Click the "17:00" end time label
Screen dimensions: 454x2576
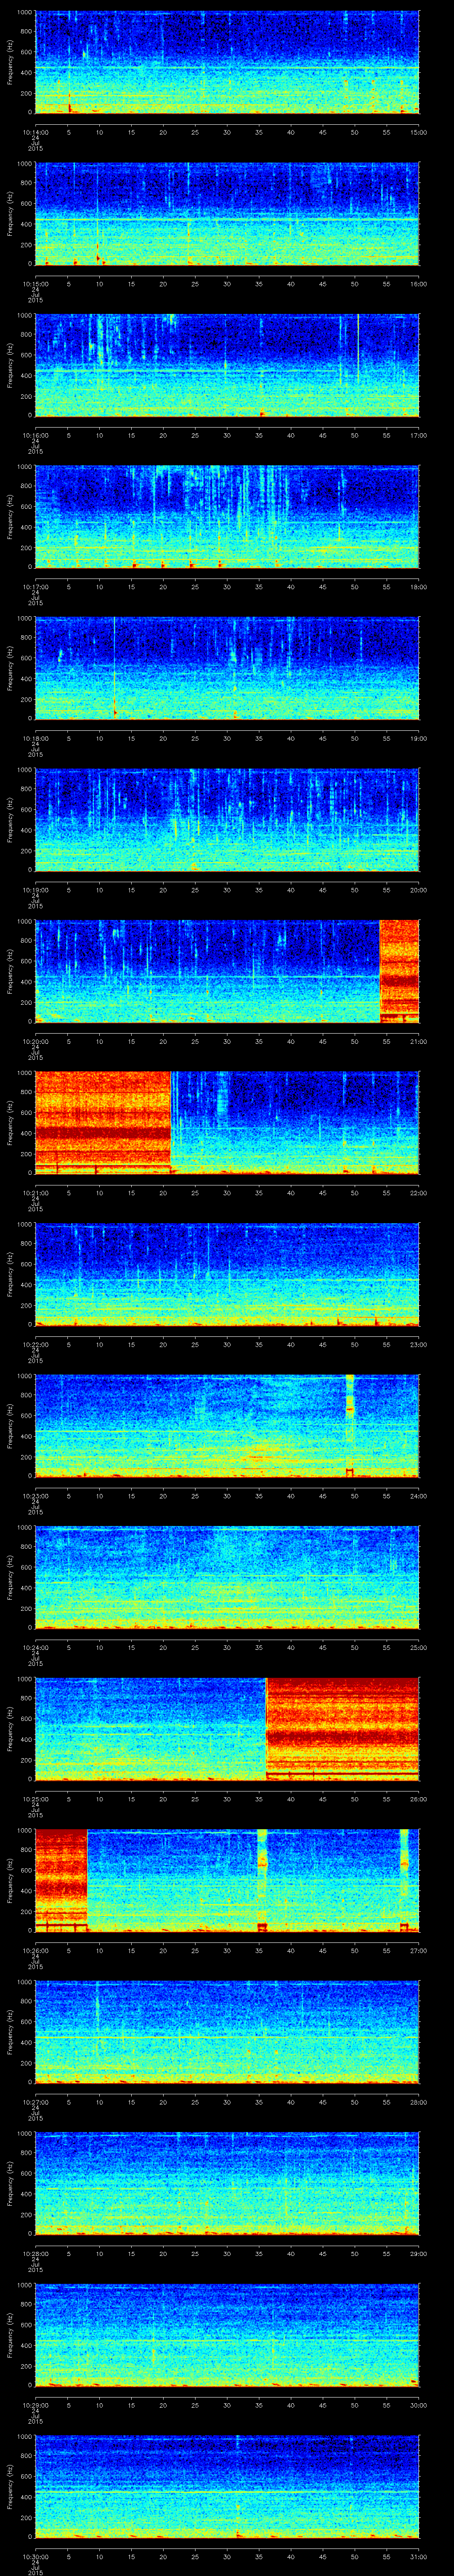tap(418, 434)
